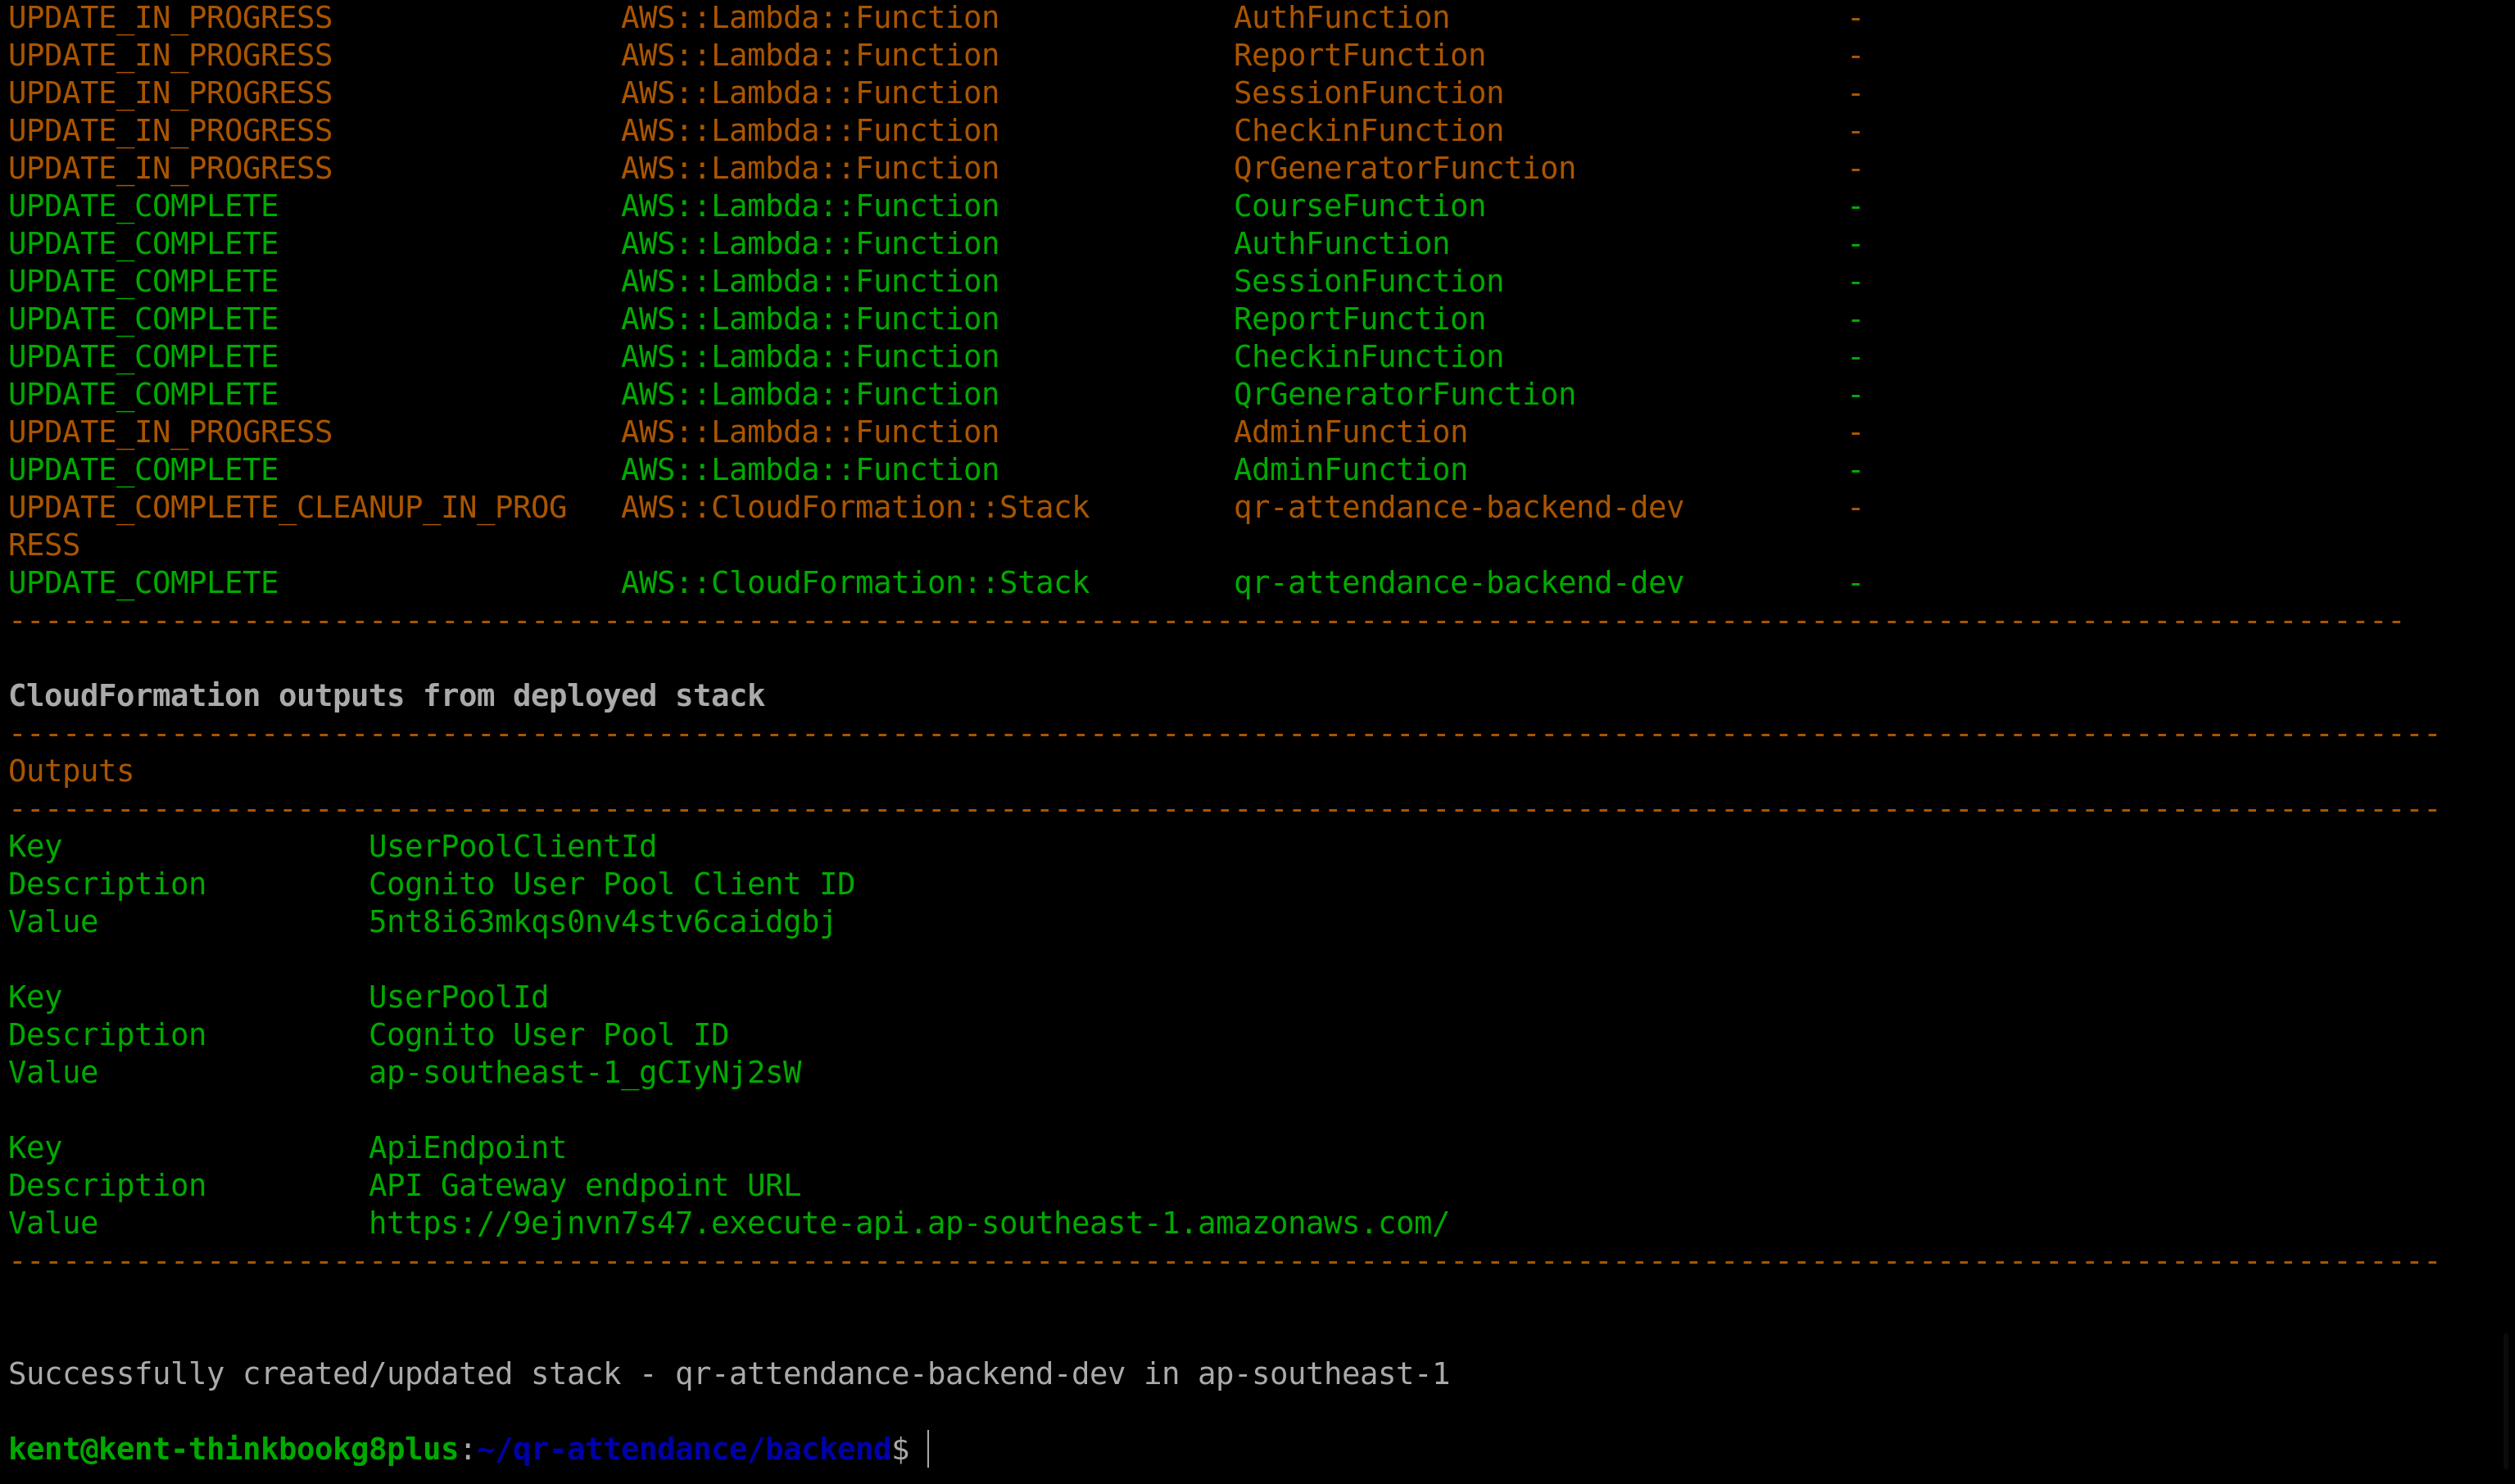
Task: Click the green AWS::CloudFormation::Stack resource type
Action: pos(855,583)
